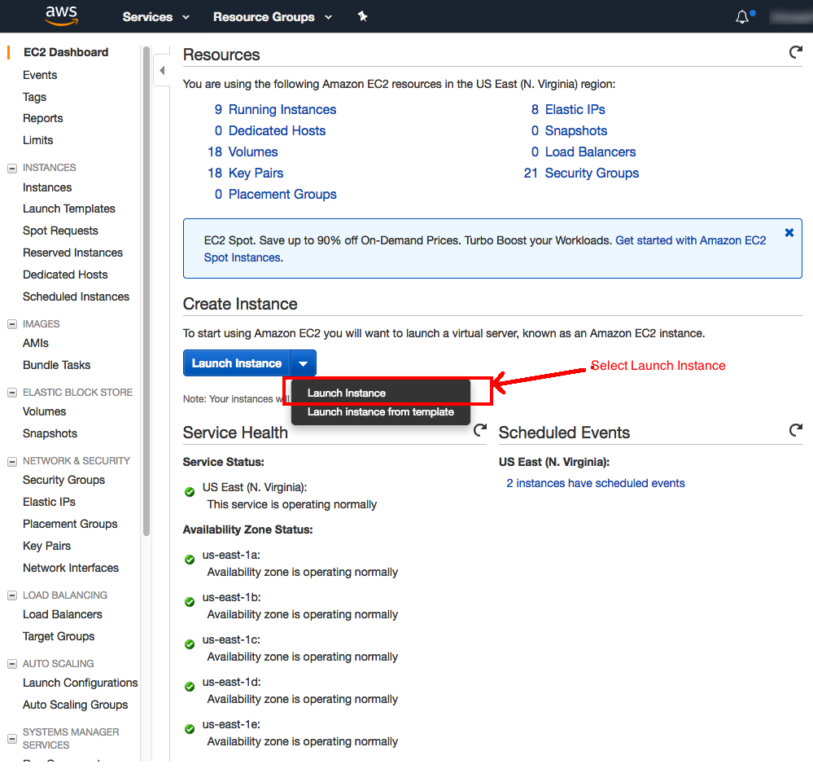
Task: Open Scheduled Instances in sidebar
Action: pyautogui.click(x=76, y=297)
